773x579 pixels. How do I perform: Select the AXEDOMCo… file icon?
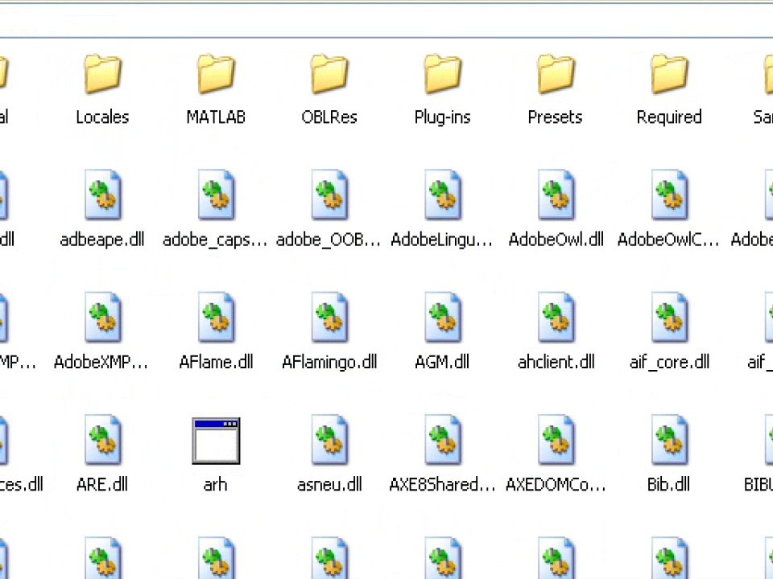click(556, 440)
